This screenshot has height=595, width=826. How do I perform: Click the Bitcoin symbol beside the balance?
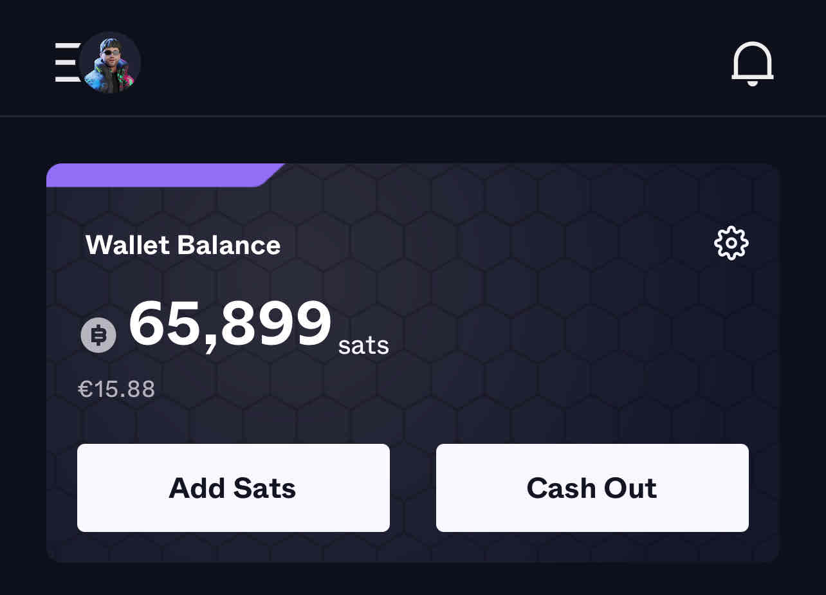pos(98,336)
